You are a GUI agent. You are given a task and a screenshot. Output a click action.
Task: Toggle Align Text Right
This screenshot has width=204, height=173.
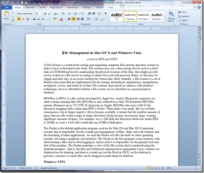pos(78,19)
